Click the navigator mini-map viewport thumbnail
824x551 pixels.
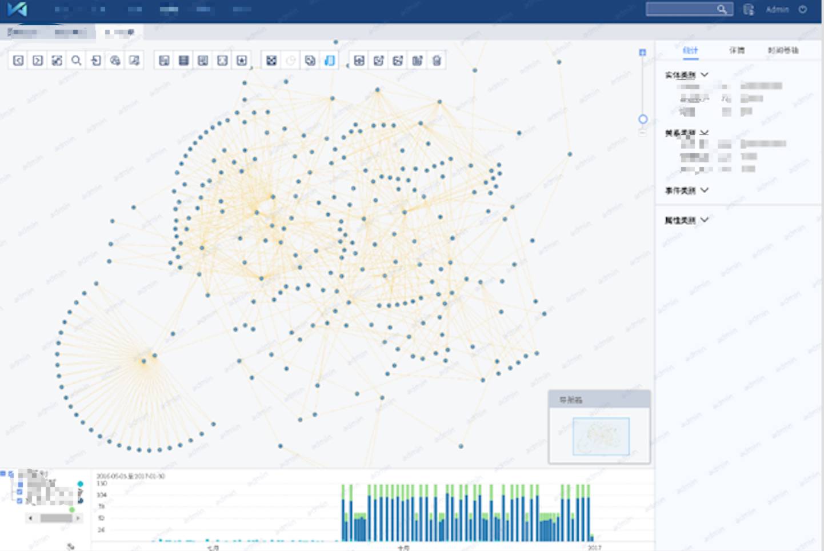pos(601,436)
